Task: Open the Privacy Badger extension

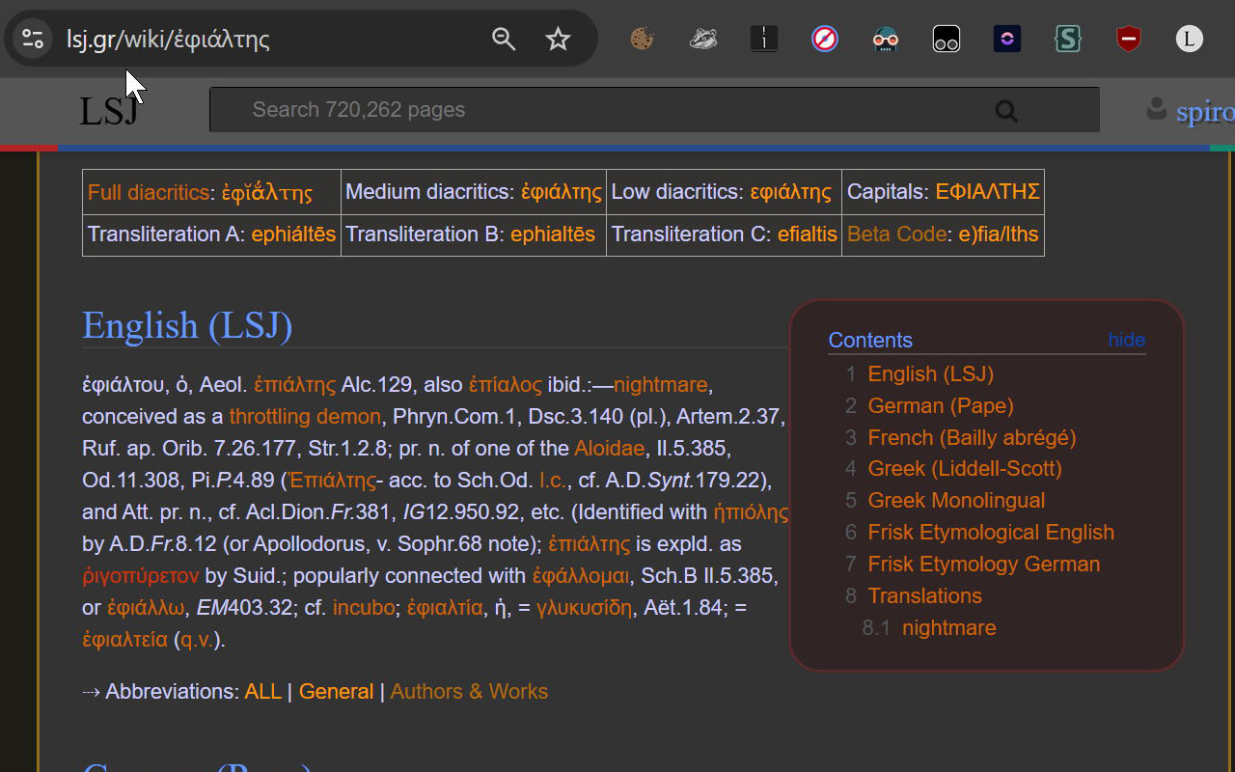Action: 702,39
